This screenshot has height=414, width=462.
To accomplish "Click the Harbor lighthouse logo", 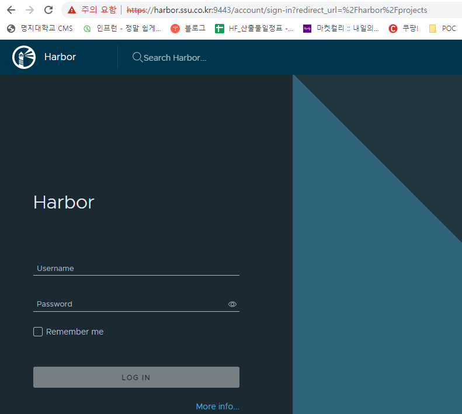I will pos(24,57).
